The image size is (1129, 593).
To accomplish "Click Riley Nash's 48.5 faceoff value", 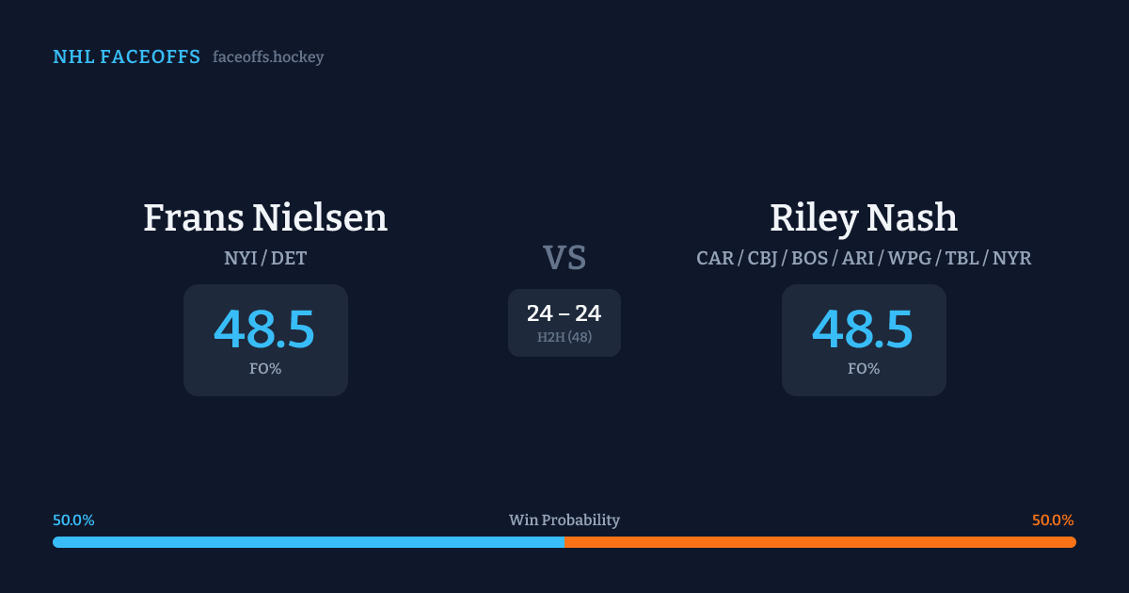I will click(863, 329).
